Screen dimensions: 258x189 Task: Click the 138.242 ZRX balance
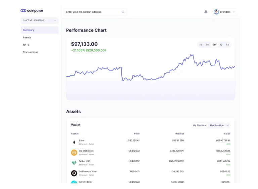[177, 172]
